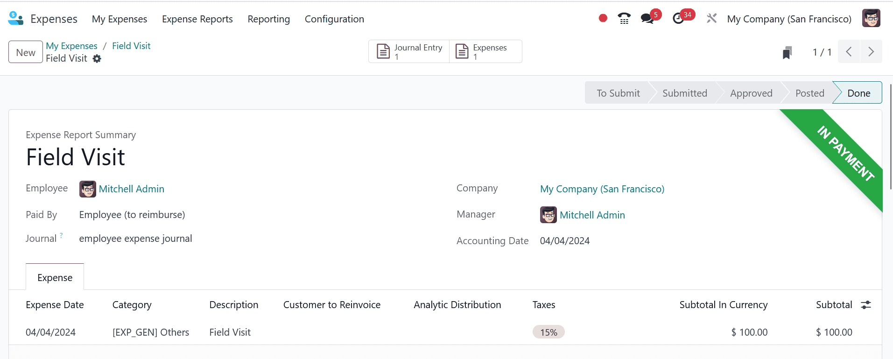Click the Manager Mitchell Admin avatar

click(548, 215)
